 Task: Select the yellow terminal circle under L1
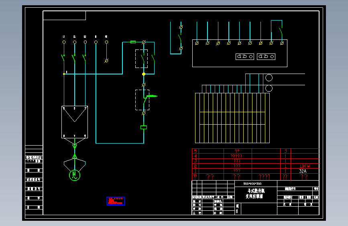pos(64,42)
